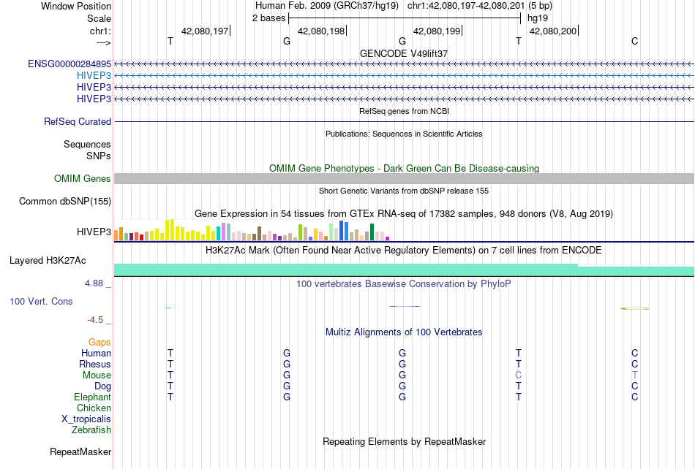Click the orange Gaps label

click(x=99, y=342)
